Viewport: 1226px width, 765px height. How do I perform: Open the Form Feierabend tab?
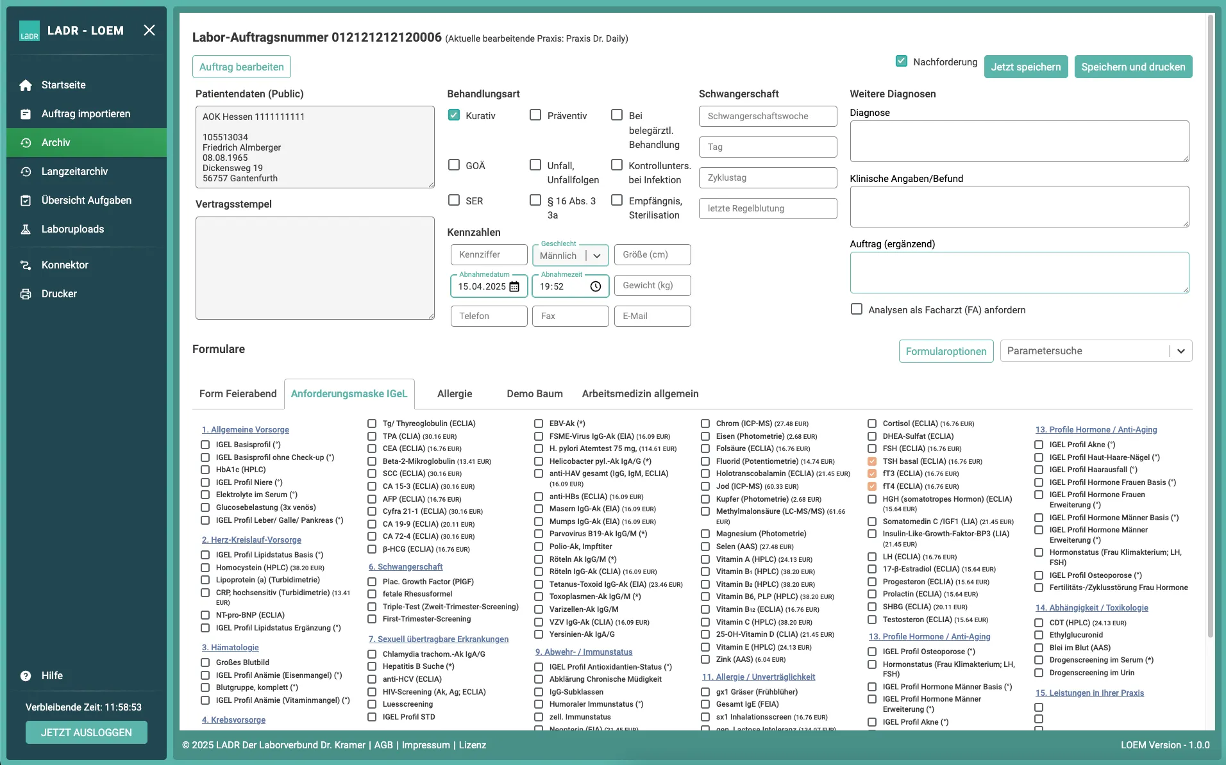[x=238, y=394]
